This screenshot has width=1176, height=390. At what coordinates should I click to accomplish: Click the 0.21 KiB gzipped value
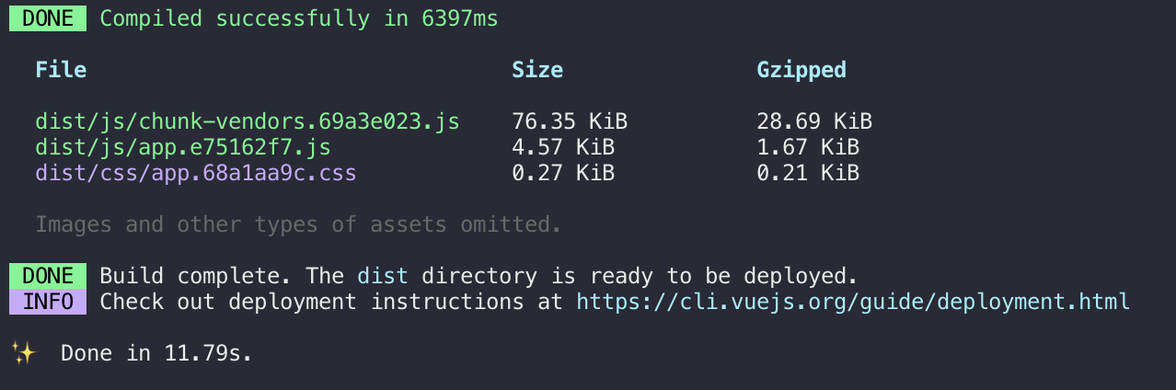coord(808,173)
